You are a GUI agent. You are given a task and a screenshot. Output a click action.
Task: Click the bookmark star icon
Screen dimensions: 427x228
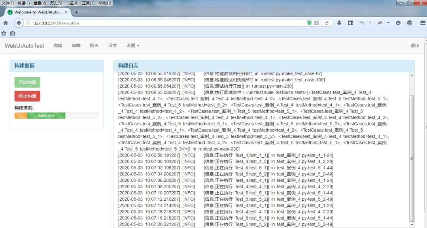click(x=4, y=34)
